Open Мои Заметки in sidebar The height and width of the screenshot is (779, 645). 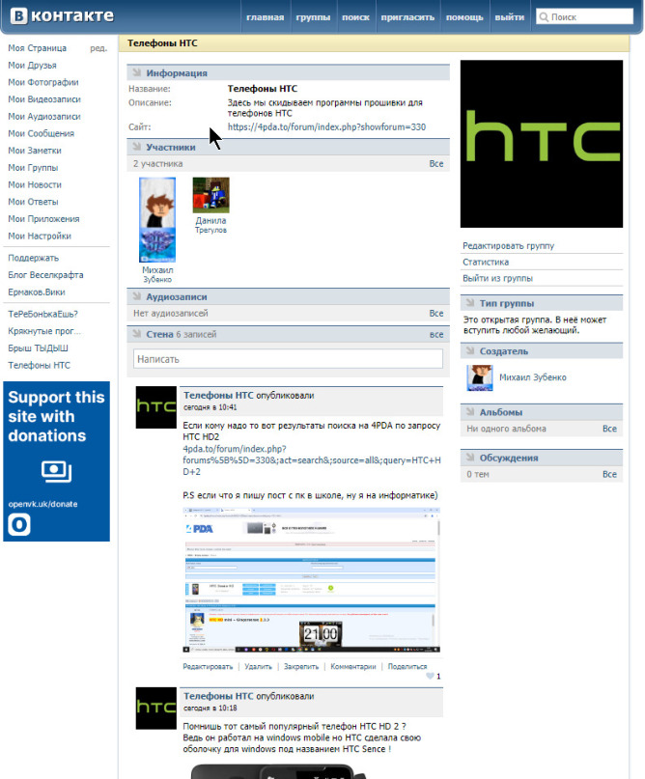[35, 151]
